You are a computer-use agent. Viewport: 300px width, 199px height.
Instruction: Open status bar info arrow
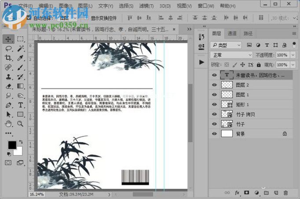[x=109, y=195]
